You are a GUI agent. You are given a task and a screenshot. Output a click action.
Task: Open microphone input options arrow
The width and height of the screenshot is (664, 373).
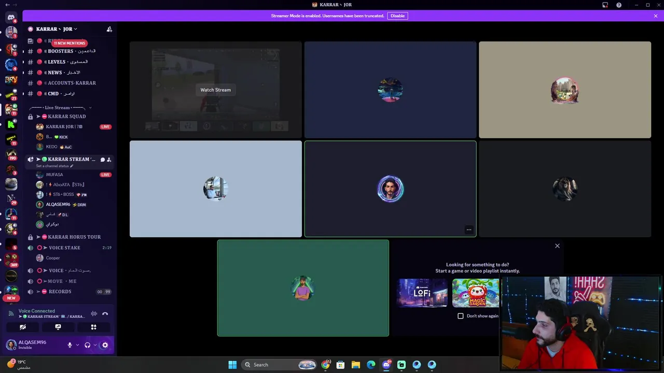click(x=78, y=345)
